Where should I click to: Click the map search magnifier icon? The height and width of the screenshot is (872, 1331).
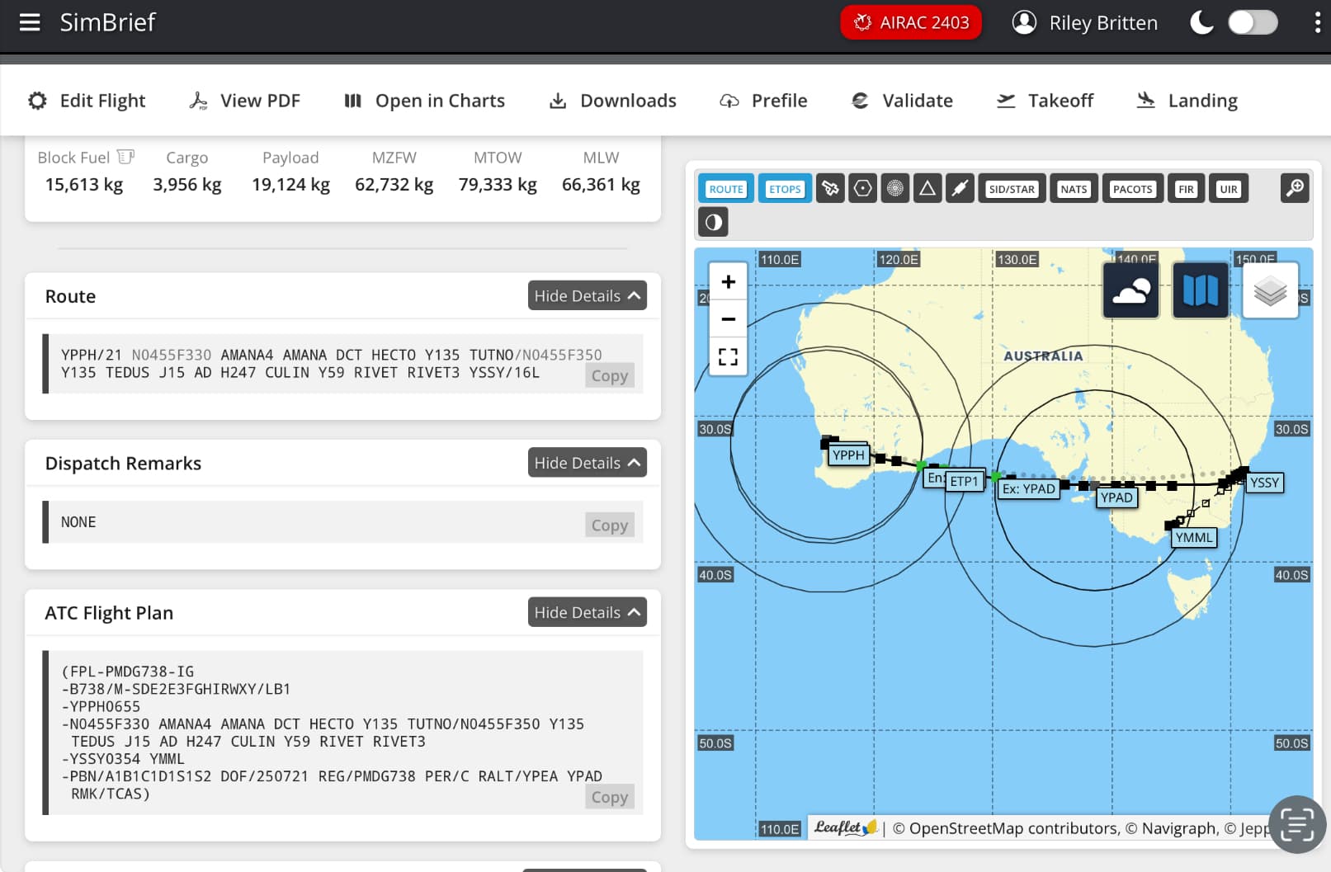tap(1296, 188)
